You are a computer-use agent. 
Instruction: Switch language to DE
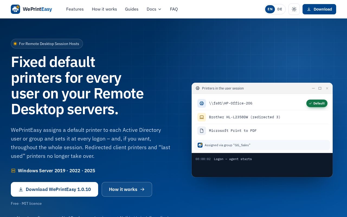tap(280, 9)
